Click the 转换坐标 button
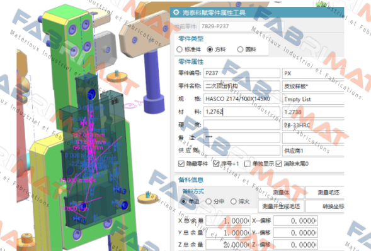 325,206
